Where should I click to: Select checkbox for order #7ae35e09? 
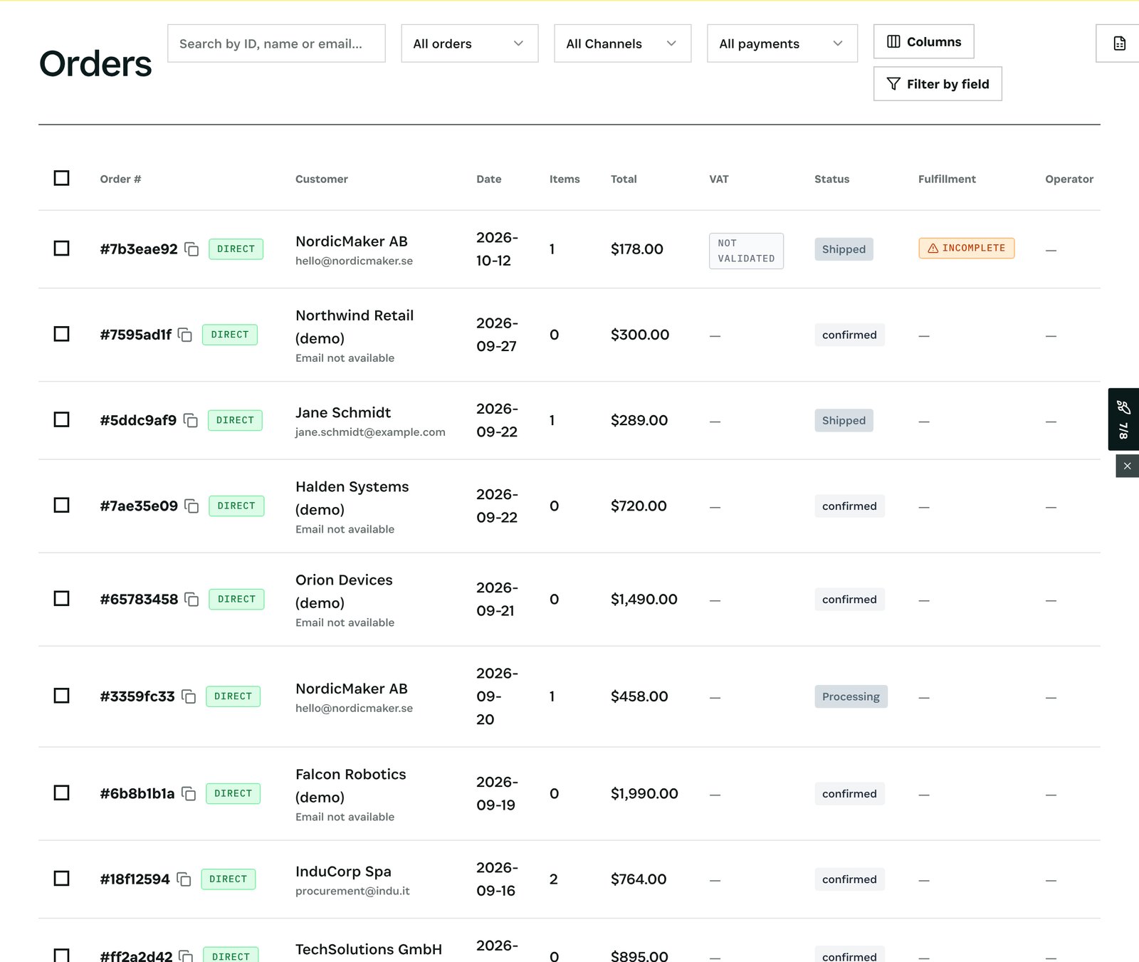coord(62,506)
